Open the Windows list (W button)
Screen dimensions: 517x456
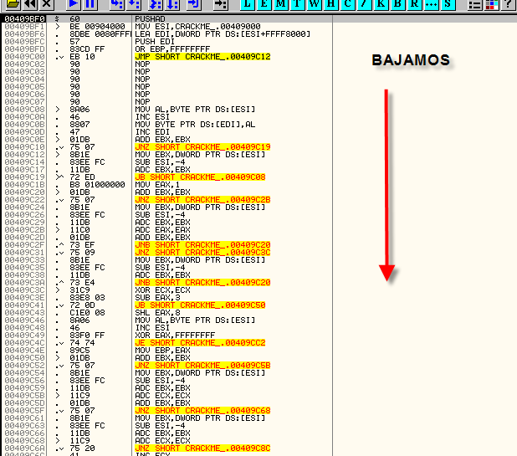(312, 5)
